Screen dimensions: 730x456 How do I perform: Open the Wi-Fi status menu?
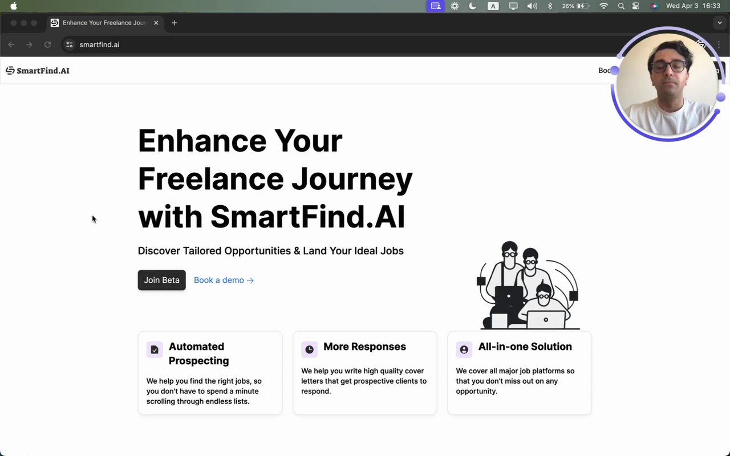pyautogui.click(x=603, y=6)
